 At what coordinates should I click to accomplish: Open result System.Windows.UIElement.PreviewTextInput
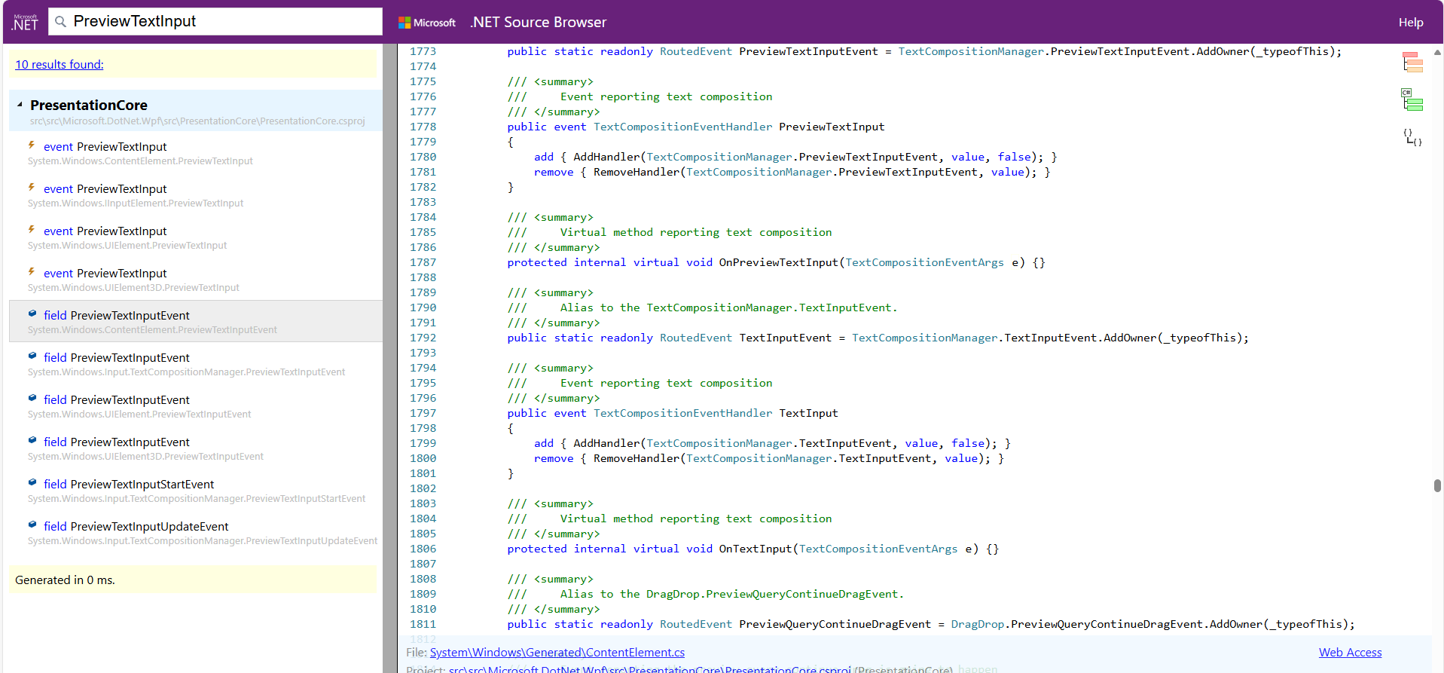click(x=196, y=237)
